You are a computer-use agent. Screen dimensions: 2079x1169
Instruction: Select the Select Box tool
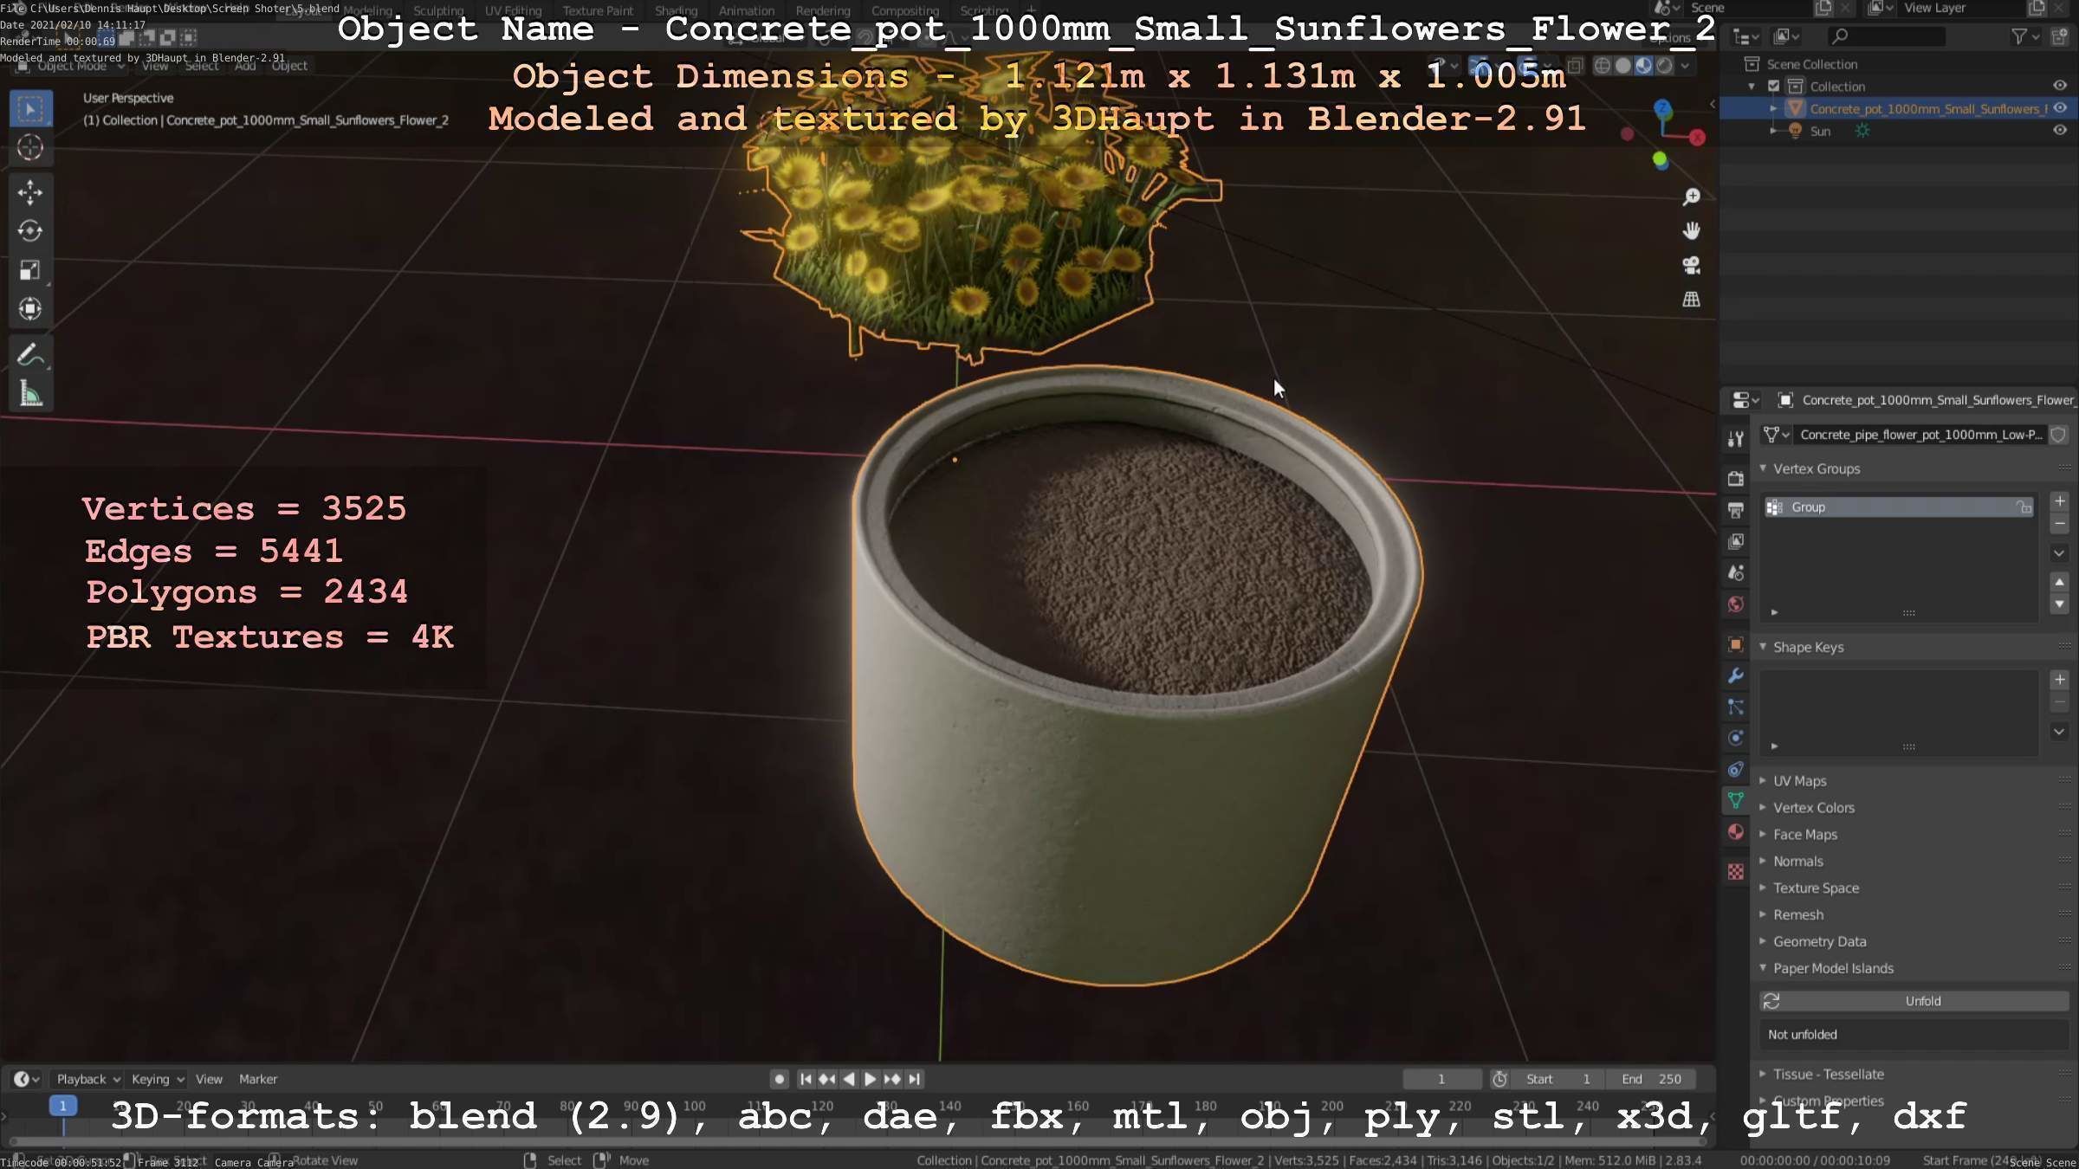click(x=30, y=109)
